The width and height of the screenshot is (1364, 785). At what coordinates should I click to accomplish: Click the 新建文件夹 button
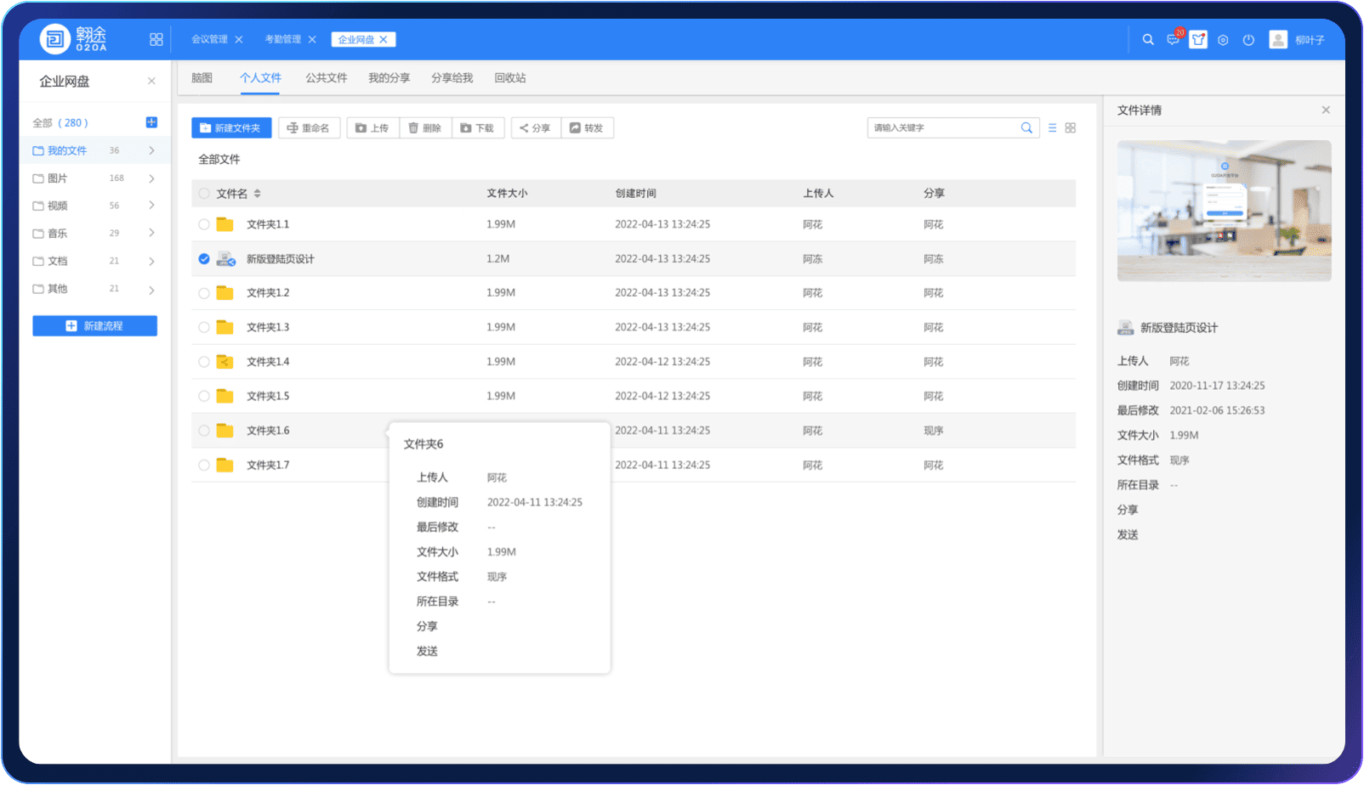click(231, 128)
